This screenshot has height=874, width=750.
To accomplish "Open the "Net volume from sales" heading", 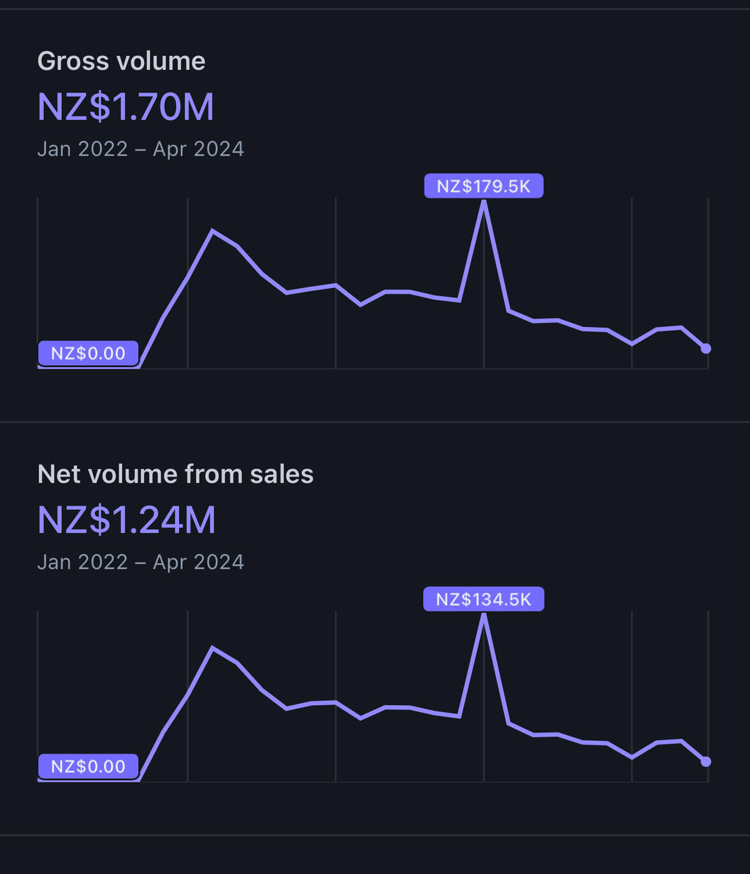I will 175,474.
